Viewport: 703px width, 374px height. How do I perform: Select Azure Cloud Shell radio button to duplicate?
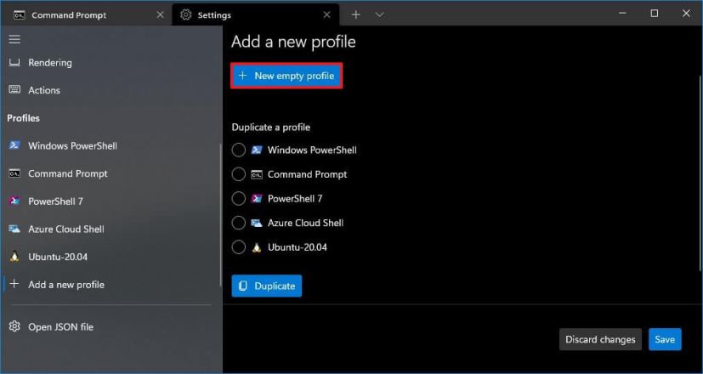[239, 223]
